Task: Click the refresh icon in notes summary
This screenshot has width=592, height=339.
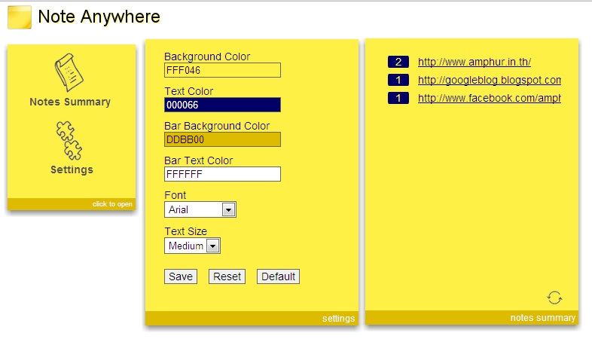Action: tap(554, 298)
